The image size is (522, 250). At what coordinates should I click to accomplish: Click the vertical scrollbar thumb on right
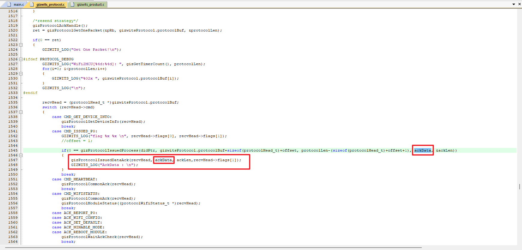[519, 186]
